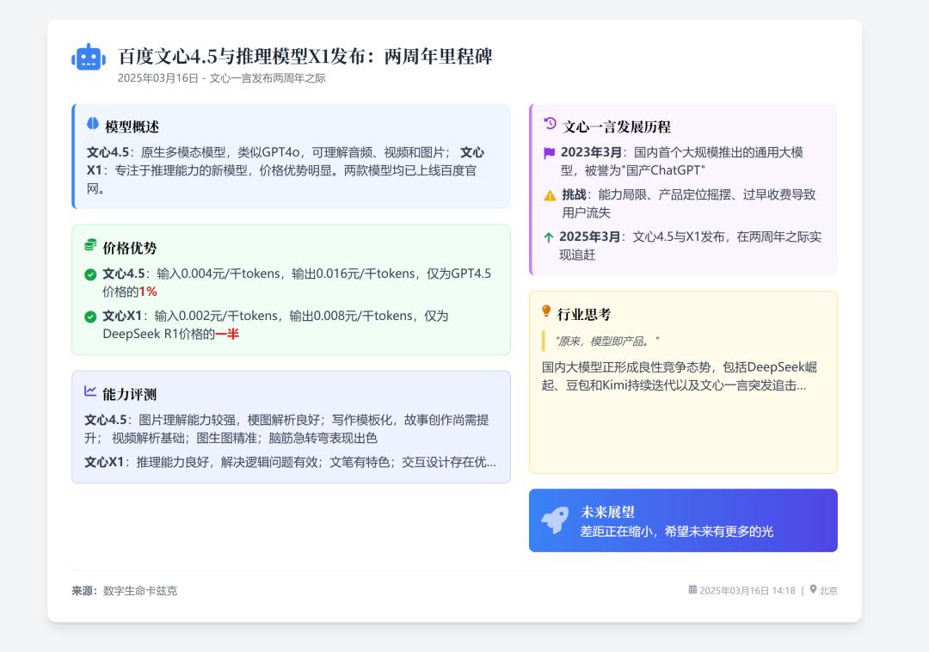Click the blue robot icon beside the title
The height and width of the screenshot is (652, 929).
coord(89,58)
